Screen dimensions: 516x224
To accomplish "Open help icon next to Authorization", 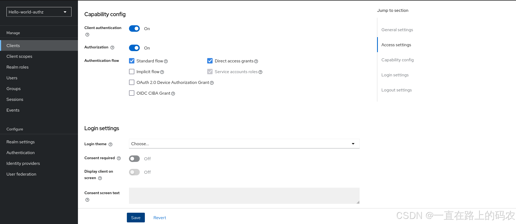I will (112, 48).
